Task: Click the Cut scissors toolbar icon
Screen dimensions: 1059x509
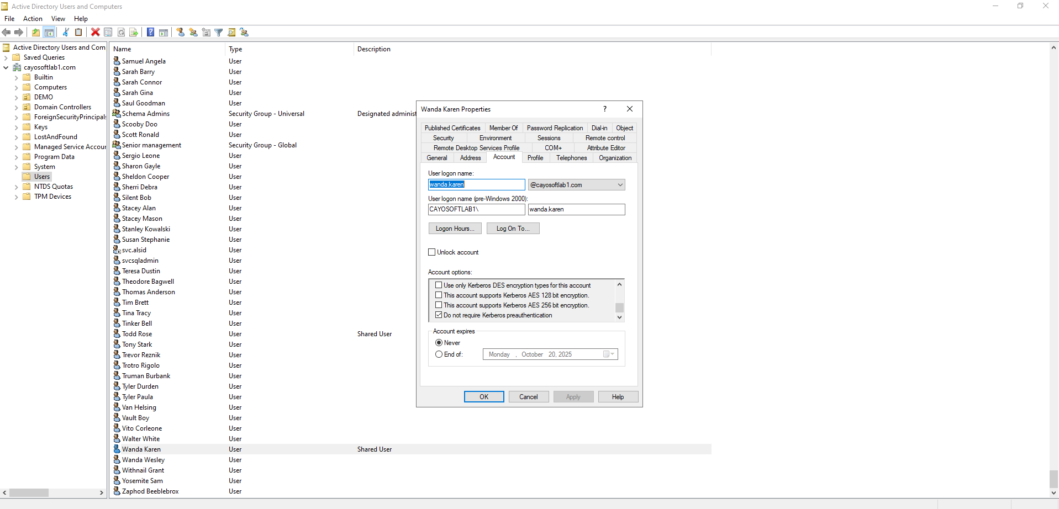Action: [x=66, y=32]
